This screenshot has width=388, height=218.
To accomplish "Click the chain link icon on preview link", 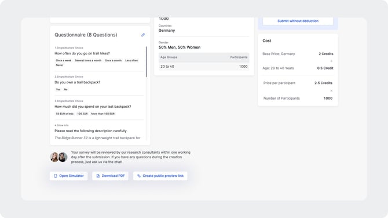I will 139,176.
